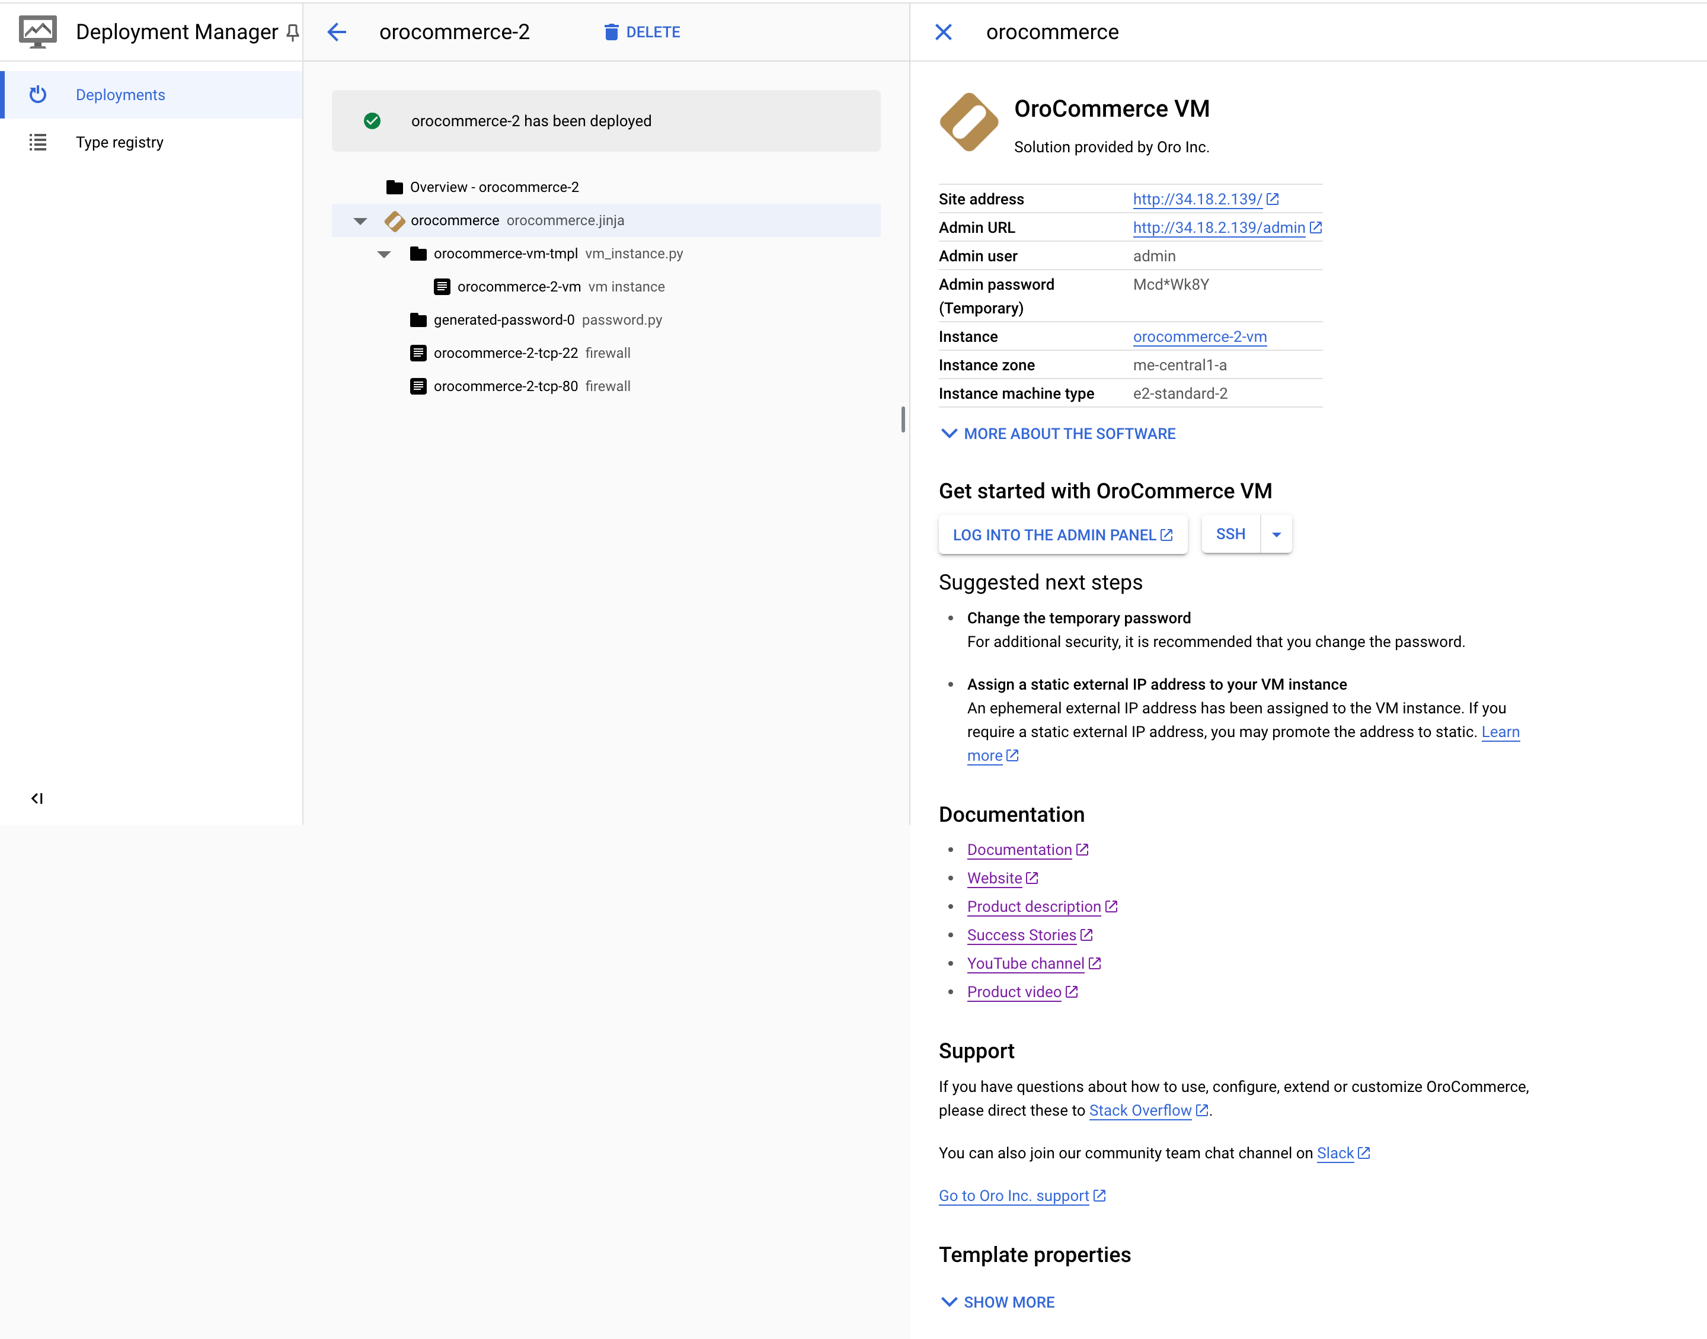
Task: Click the pin icon beside Deployment Manager
Action: click(x=292, y=33)
